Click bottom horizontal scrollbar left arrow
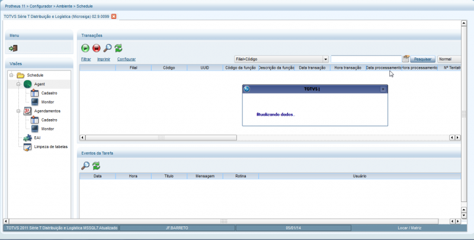474x240 pixels. (6, 221)
